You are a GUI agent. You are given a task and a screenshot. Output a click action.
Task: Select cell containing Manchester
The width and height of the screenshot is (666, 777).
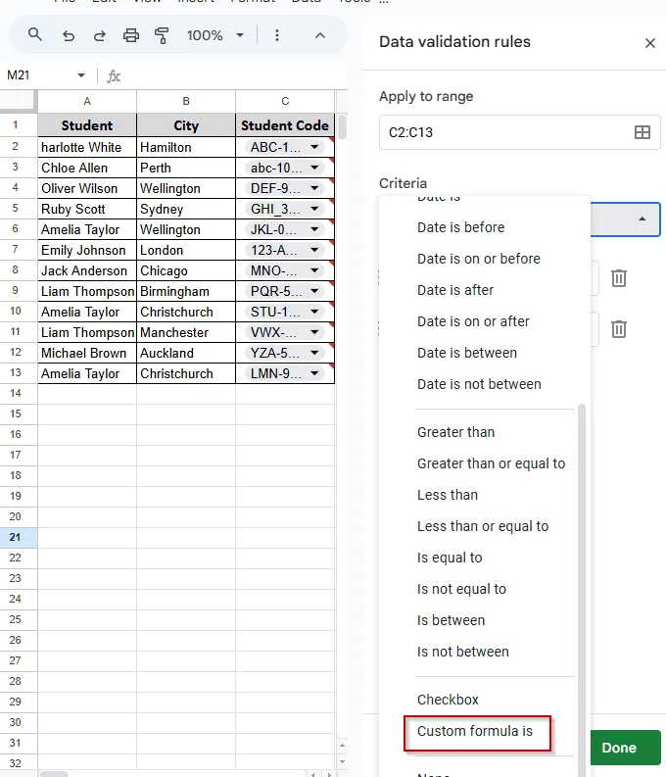coord(186,332)
